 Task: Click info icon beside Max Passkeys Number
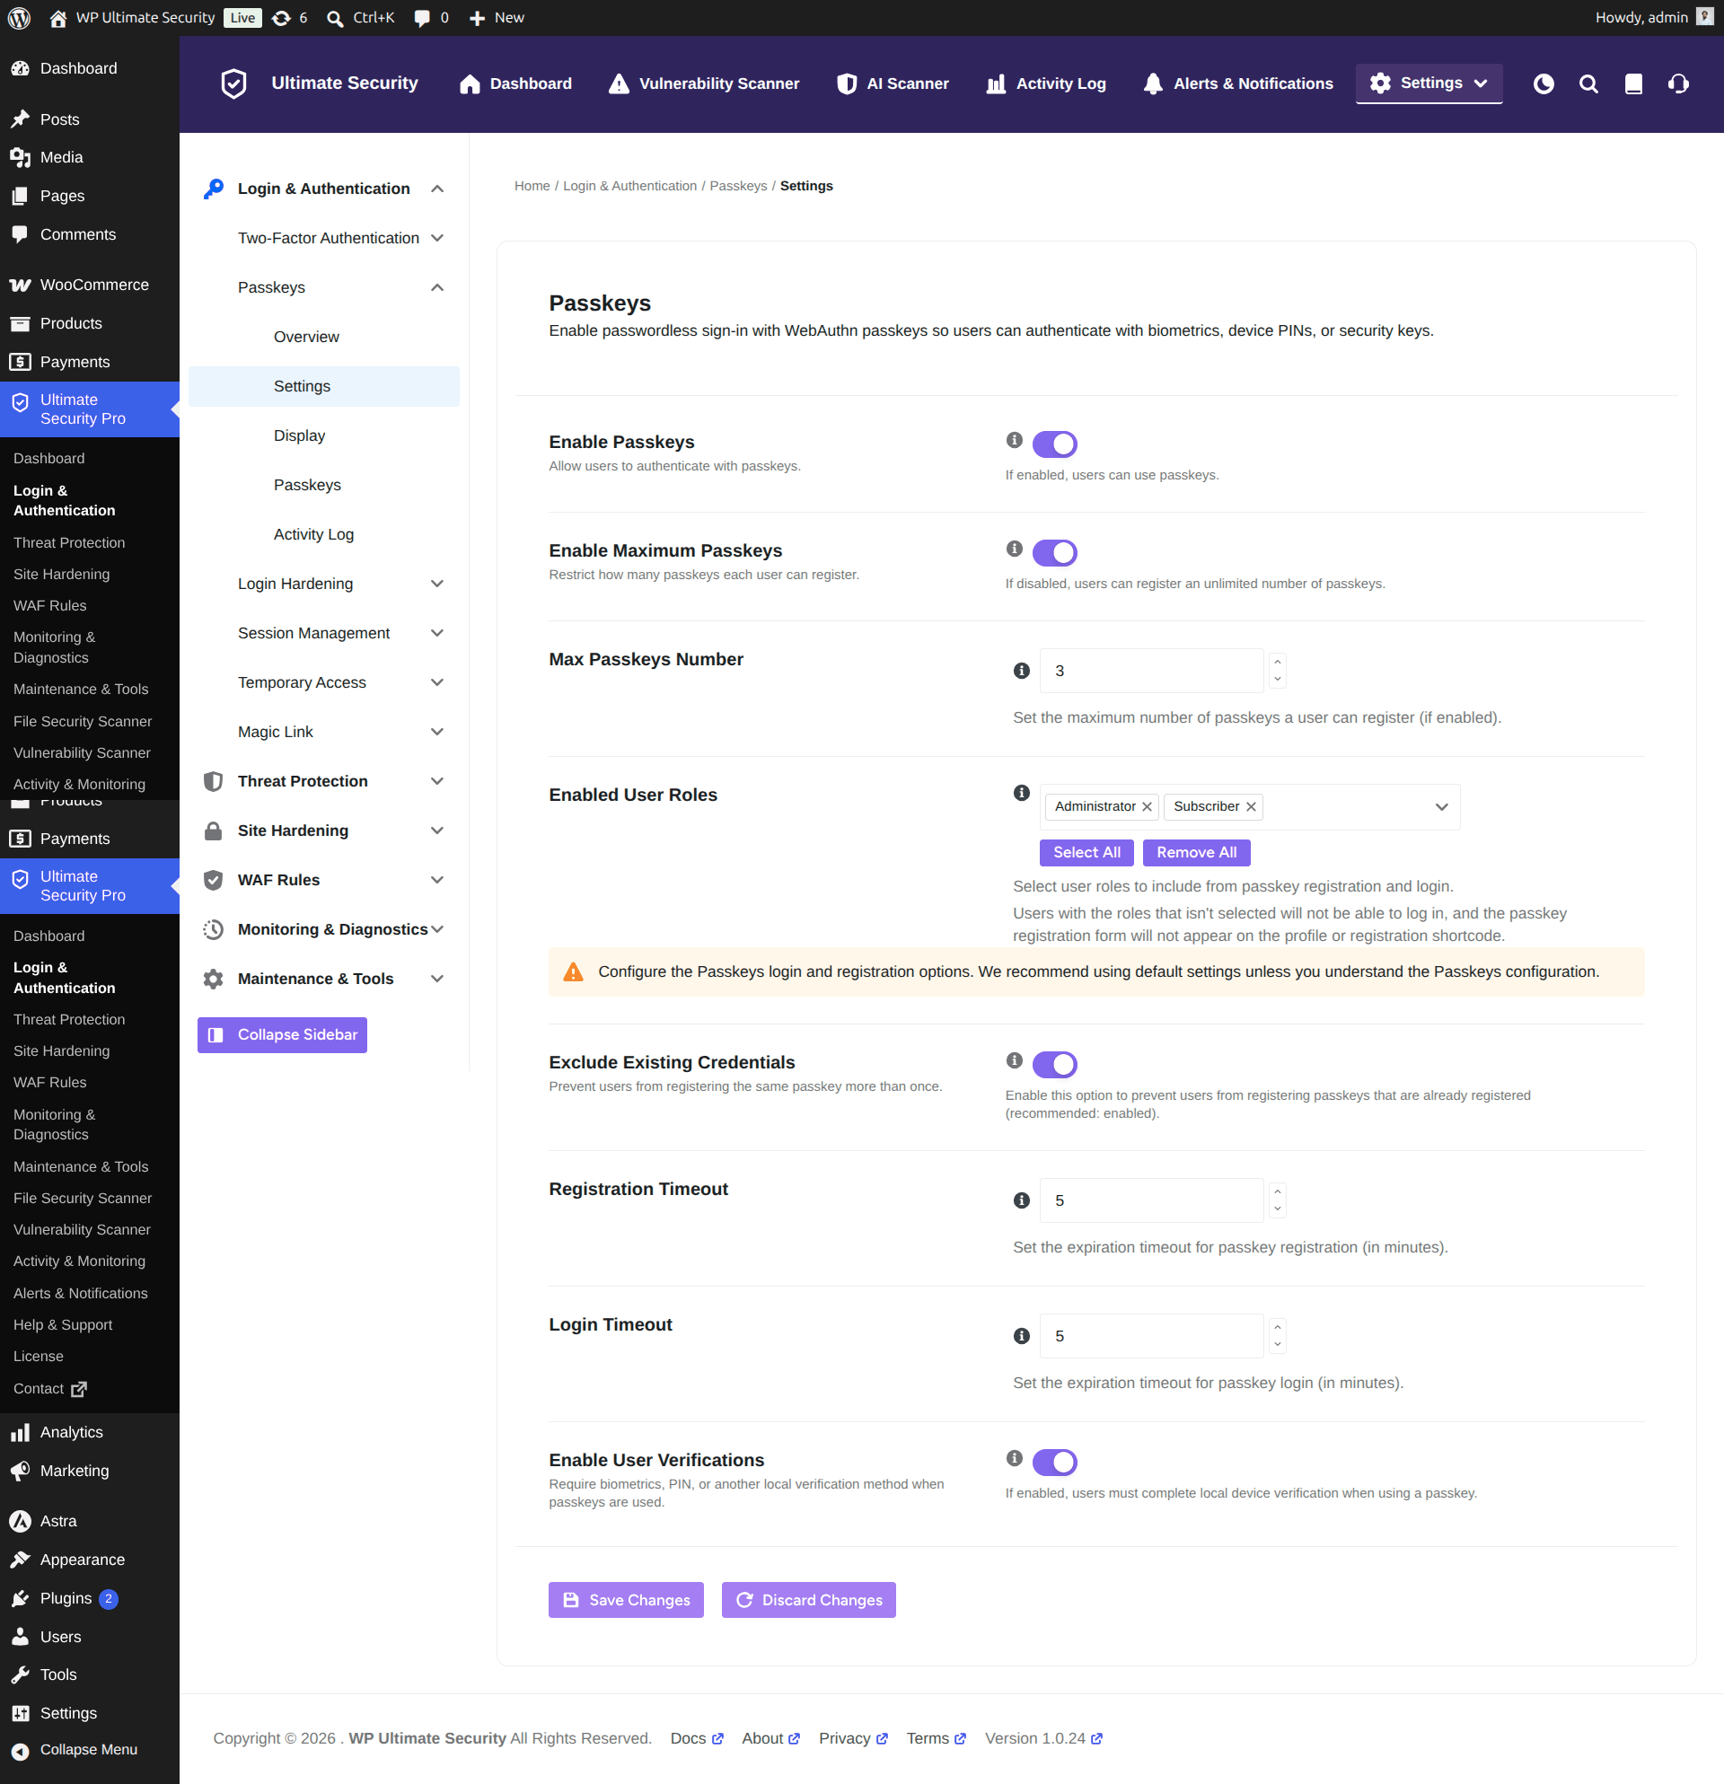point(1021,670)
